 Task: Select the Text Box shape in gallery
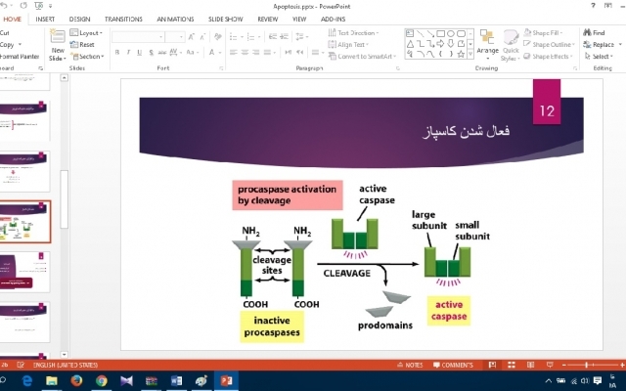410,33
